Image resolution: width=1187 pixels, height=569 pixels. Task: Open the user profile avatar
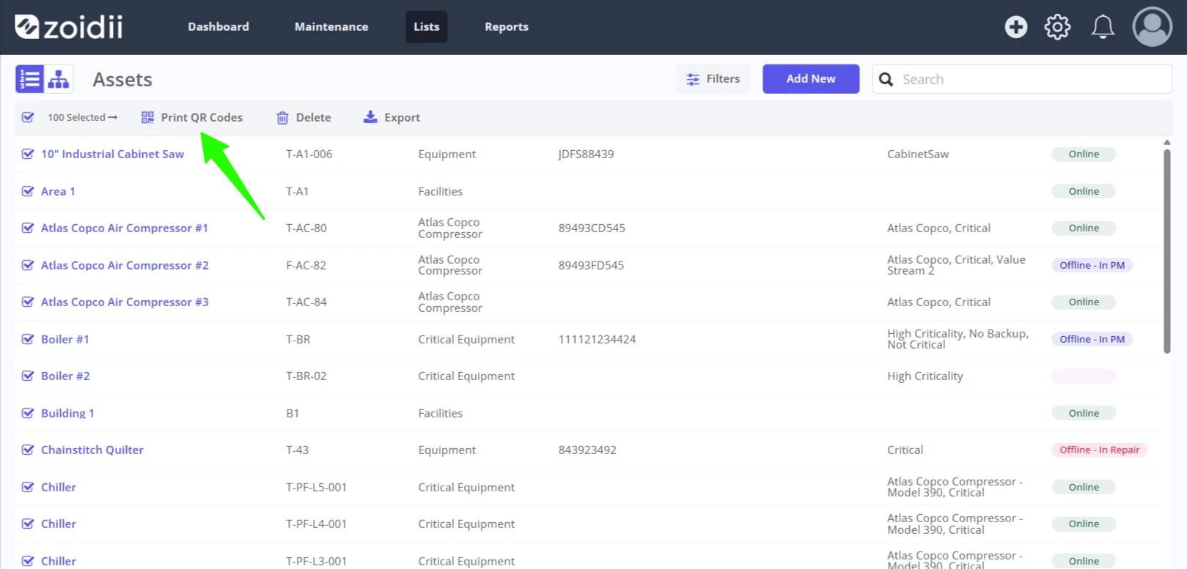1152,26
